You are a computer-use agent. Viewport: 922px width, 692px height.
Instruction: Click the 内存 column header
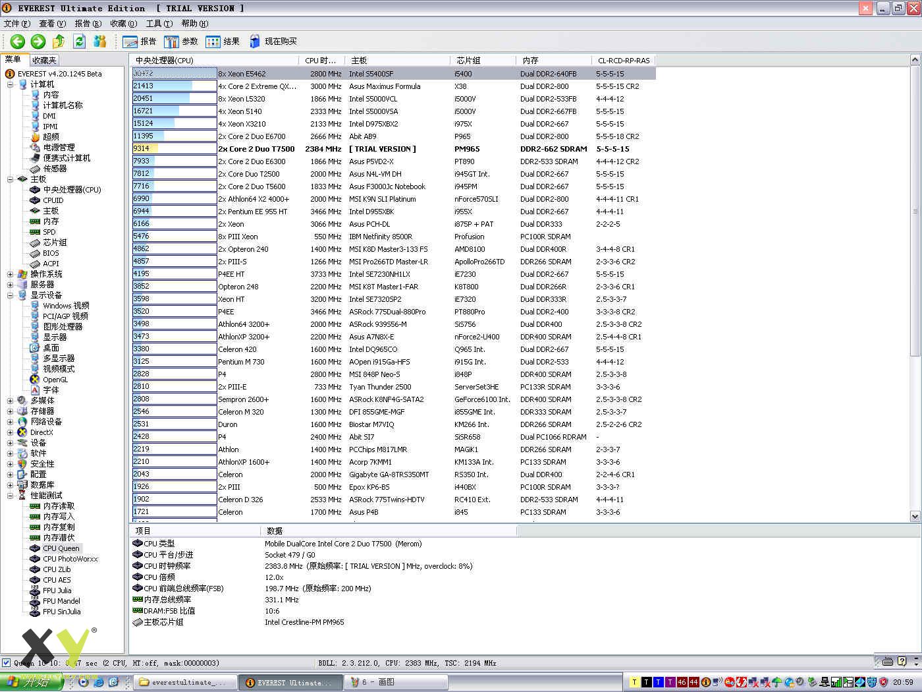pos(555,60)
